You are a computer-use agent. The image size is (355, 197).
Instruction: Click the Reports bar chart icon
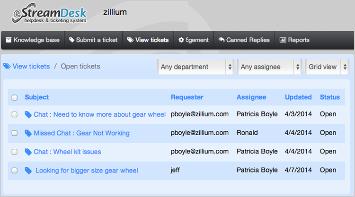click(x=283, y=40)
